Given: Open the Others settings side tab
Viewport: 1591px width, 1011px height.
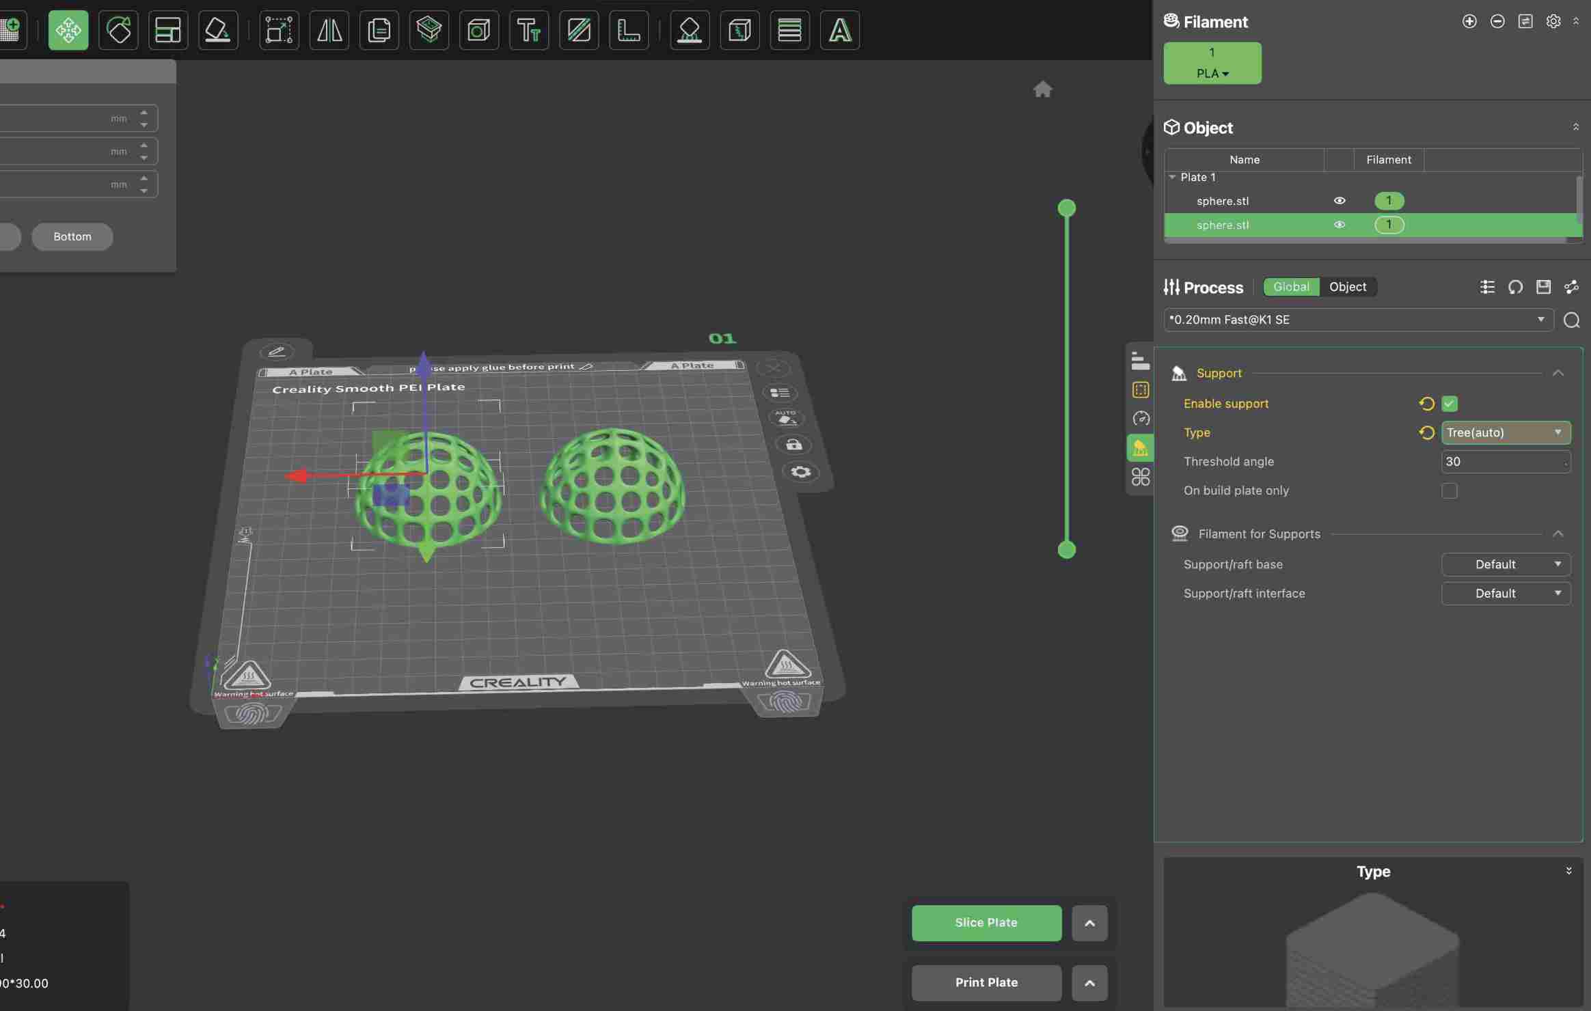Looking at the screenshot, I should 1140,477.
